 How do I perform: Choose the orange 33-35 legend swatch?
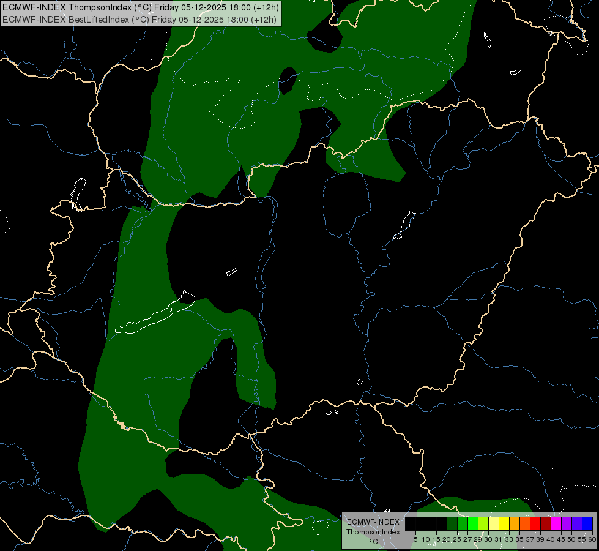[x=515, y=523]
